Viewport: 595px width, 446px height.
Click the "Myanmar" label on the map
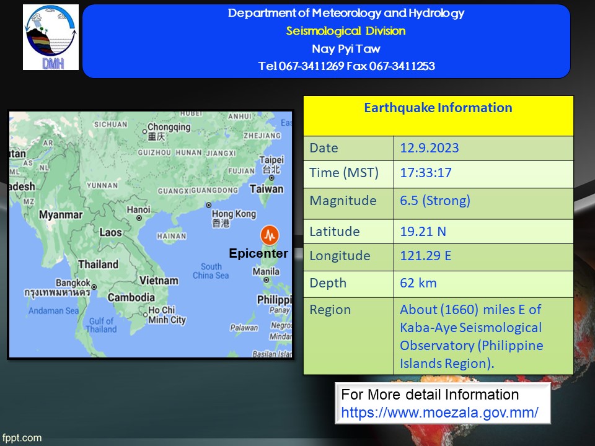point(61,215)
